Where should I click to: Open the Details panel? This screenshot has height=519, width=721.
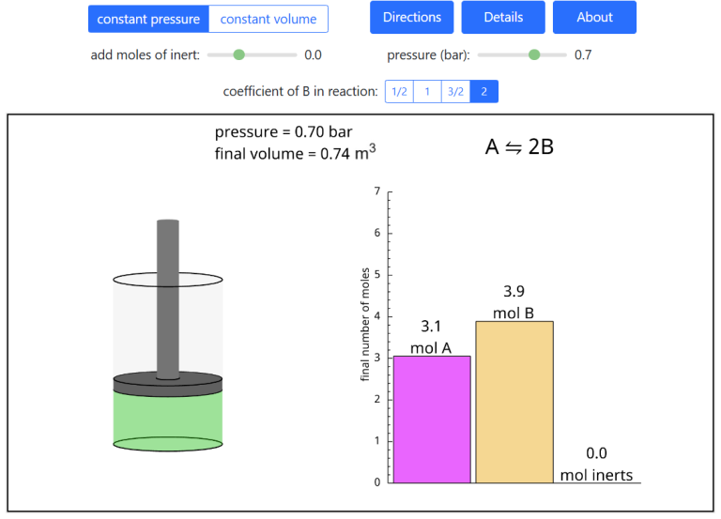point(503,17)
